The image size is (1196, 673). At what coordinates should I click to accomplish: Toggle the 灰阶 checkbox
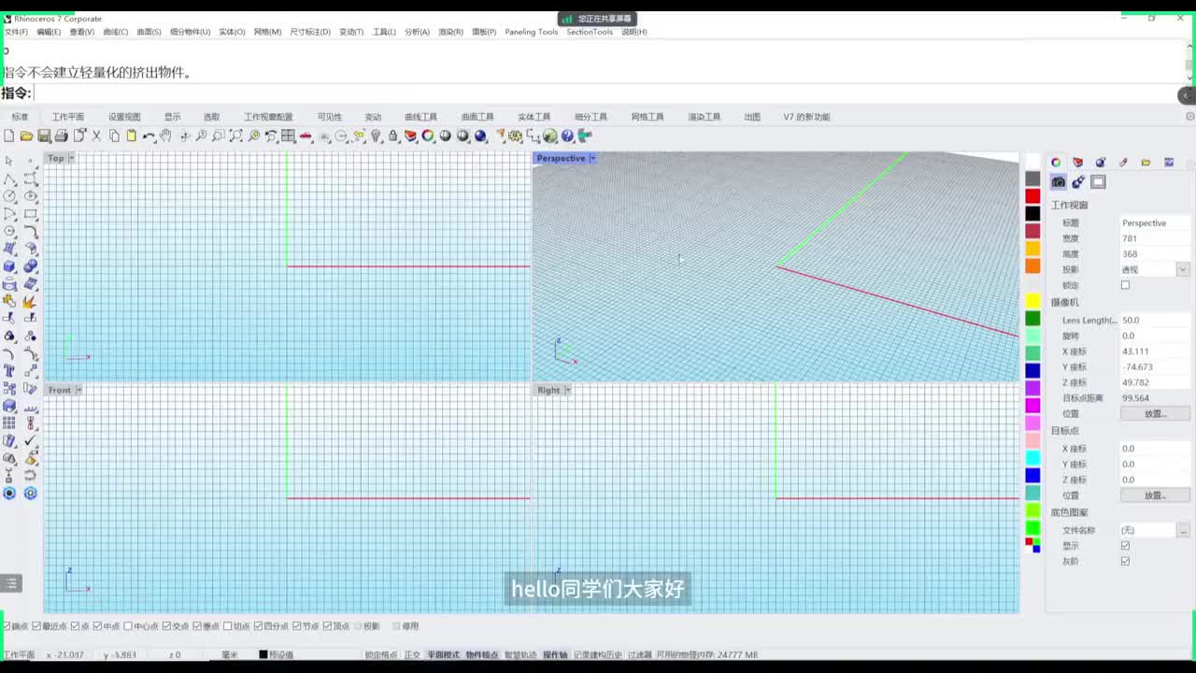coord(1125,562)
